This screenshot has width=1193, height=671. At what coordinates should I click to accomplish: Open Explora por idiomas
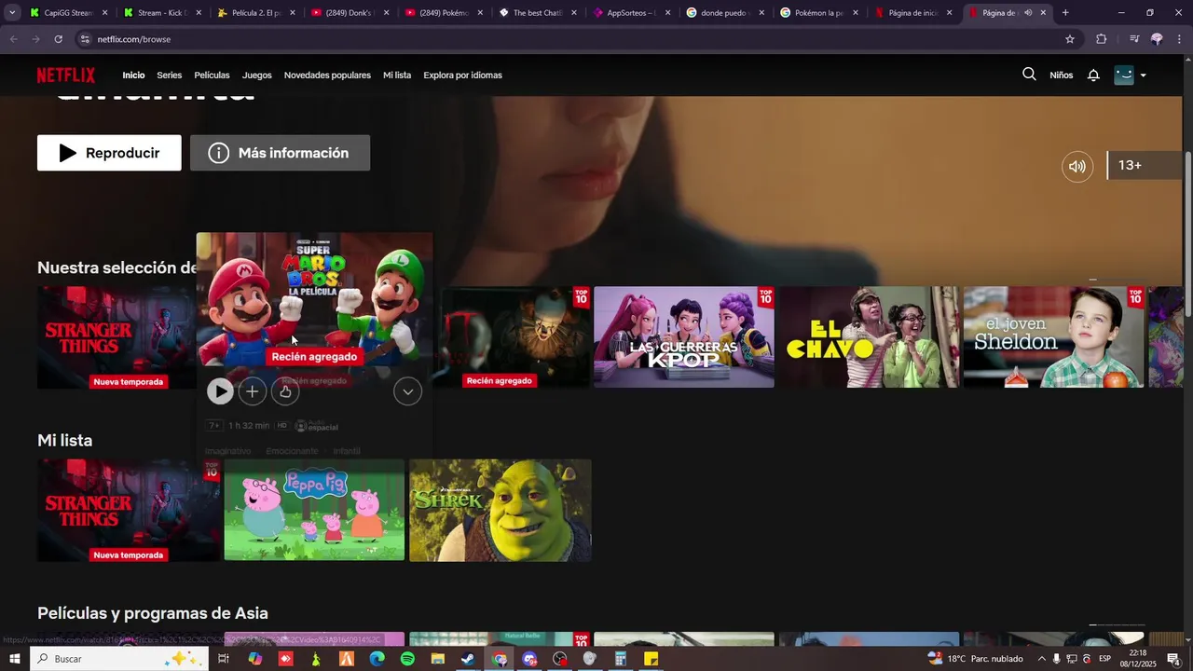click(462, 75)
